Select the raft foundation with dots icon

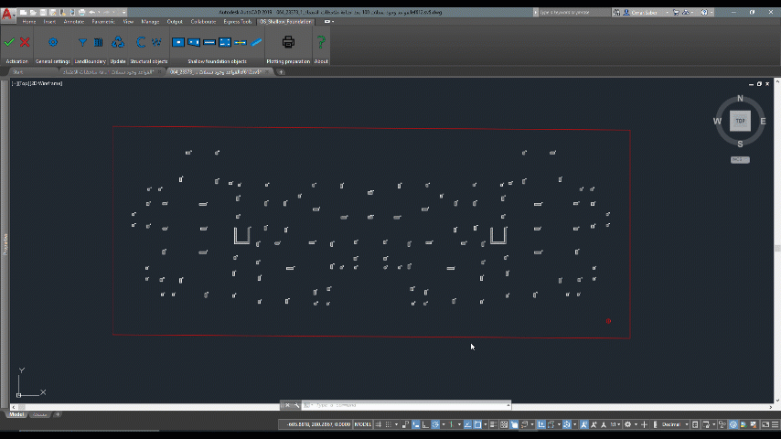click(225, 42)
